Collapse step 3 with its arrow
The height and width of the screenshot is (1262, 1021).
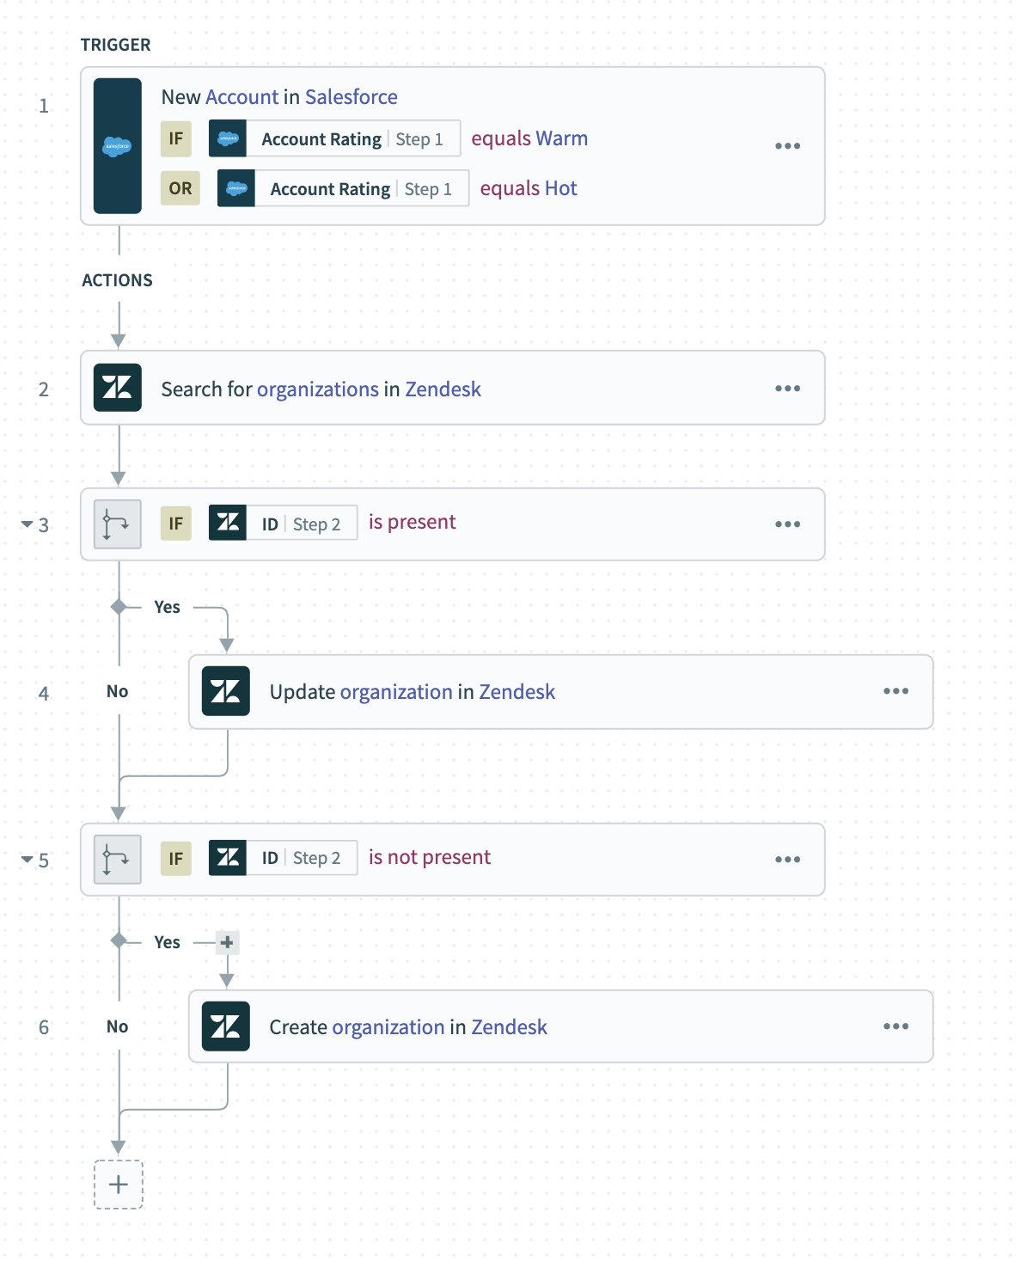coord(28,524)
